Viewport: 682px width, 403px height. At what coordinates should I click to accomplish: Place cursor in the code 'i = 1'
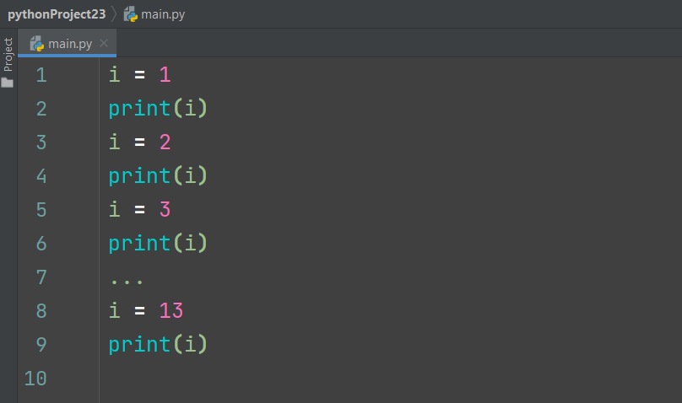point(139,74)
